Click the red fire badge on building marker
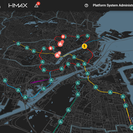Viewport: 133px width, 133px height. (59, 53)
